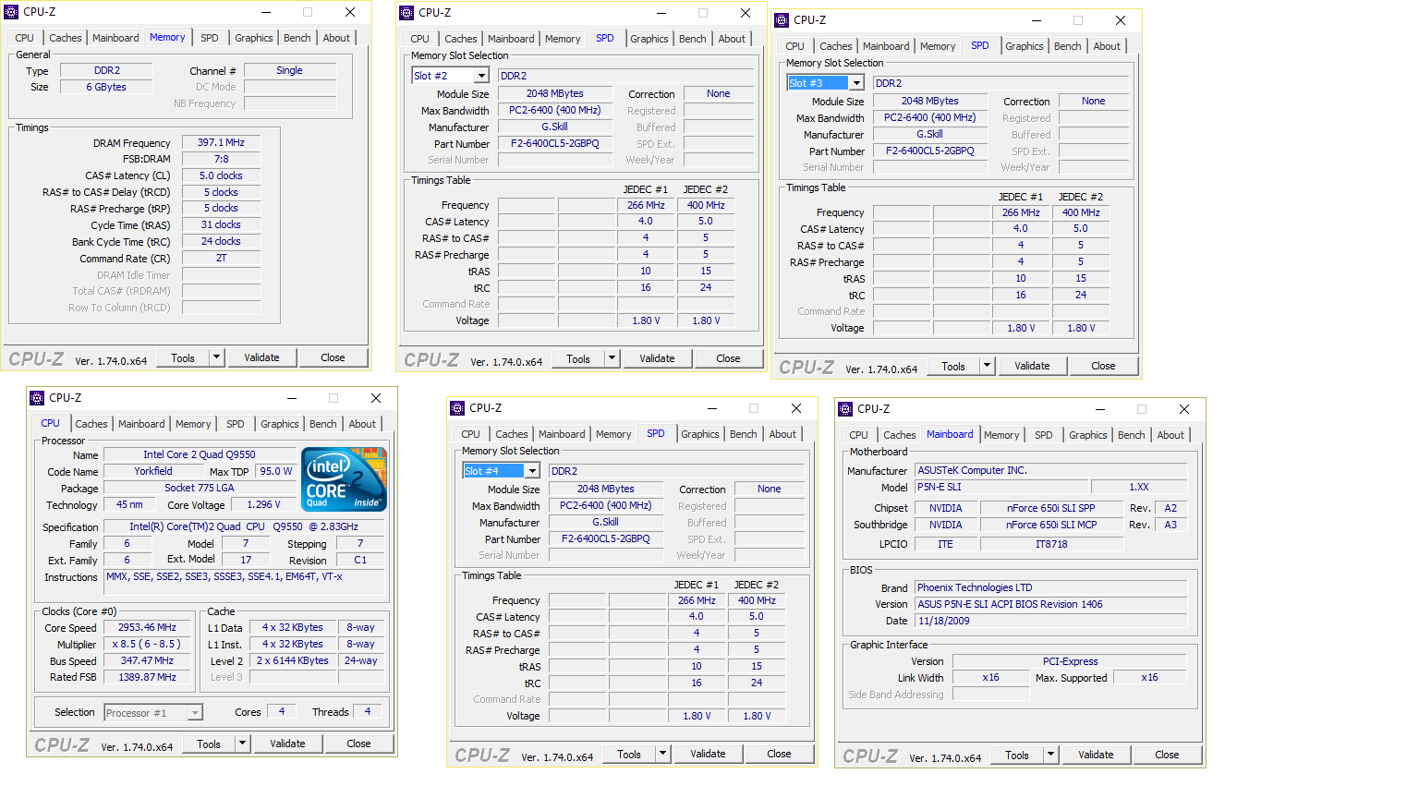Open About tab in the Mainboard window
Screen dimensions: 1419x798
(1170, 435)
